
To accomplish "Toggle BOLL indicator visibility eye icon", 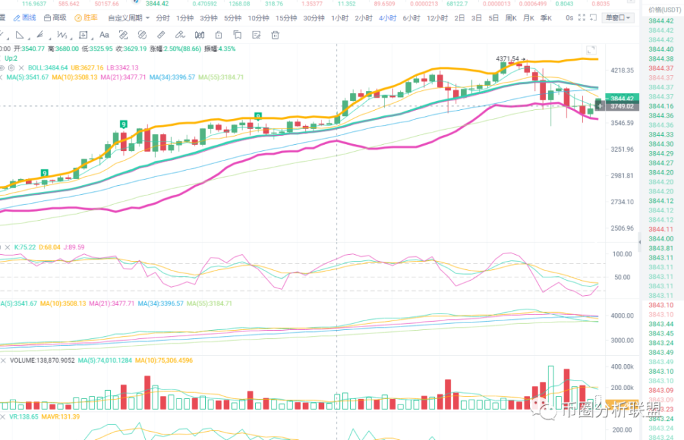I will [2, 68].
